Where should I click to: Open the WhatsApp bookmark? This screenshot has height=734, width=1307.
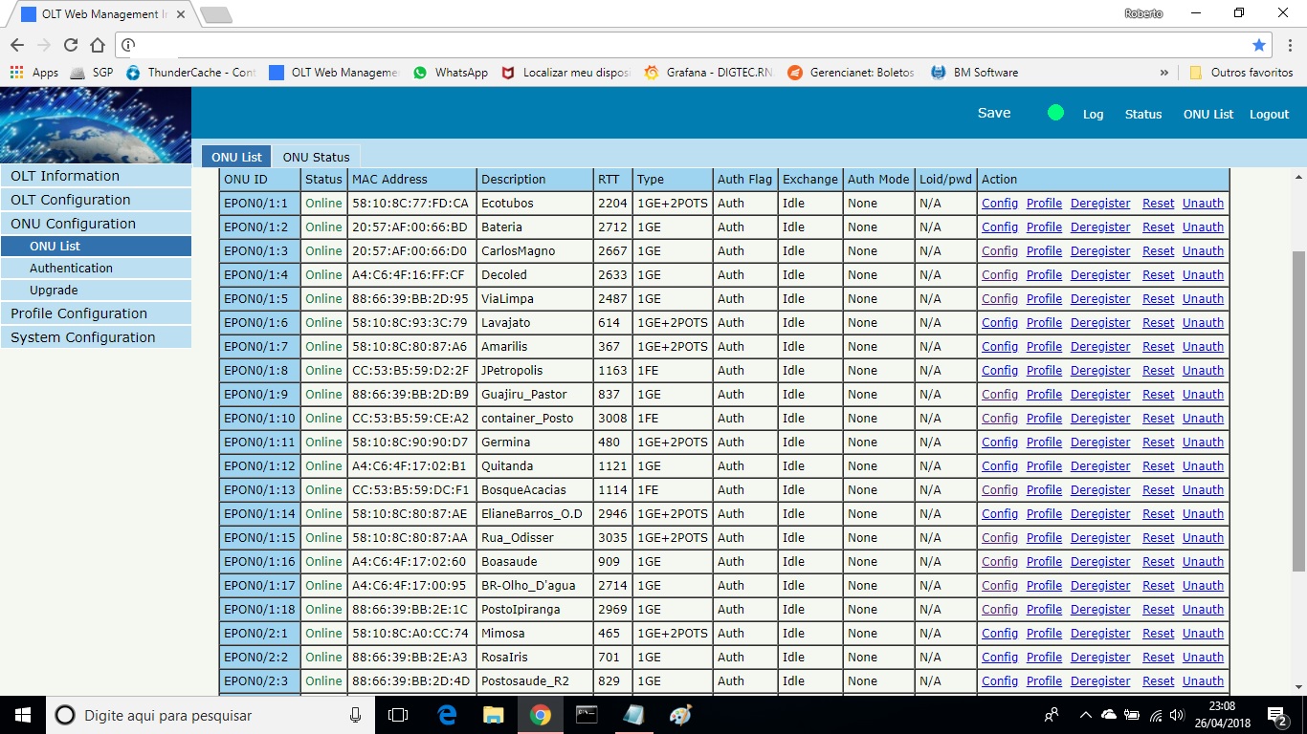(x=451, y=73)
